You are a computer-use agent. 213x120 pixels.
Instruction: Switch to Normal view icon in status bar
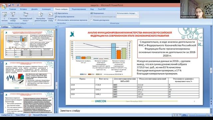(174, 115)
